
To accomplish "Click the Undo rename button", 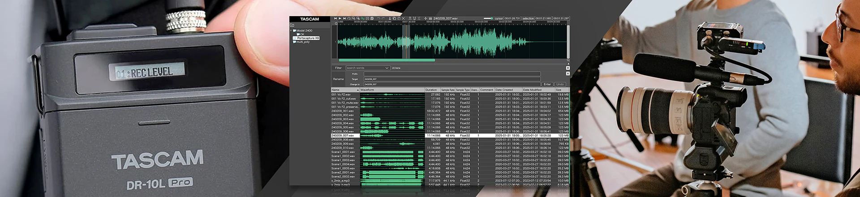I will [x=560, y=84].
